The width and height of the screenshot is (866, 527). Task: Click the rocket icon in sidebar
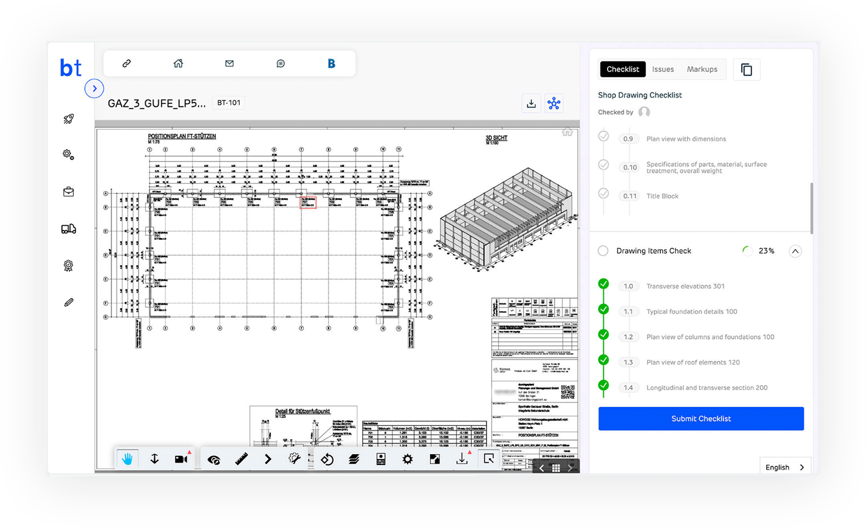click(x=68, y=119)
